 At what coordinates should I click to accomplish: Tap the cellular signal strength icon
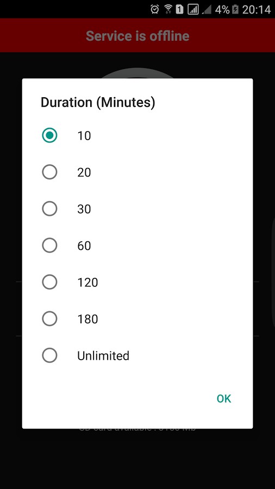point(193,9)
